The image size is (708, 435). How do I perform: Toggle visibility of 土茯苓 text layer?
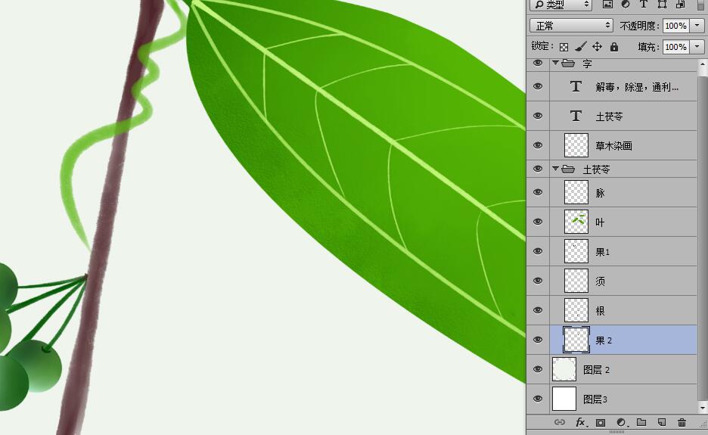coord(538,116)
